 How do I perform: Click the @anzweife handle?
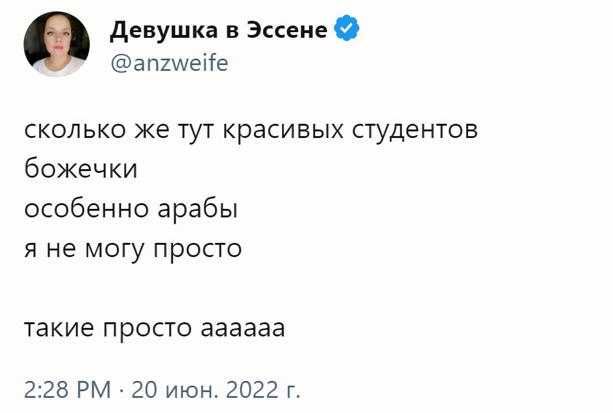(169, 63)
